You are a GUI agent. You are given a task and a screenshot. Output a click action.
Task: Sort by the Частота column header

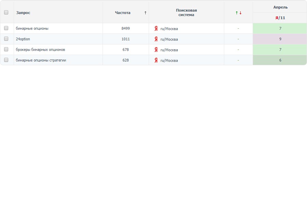(123, 13)
